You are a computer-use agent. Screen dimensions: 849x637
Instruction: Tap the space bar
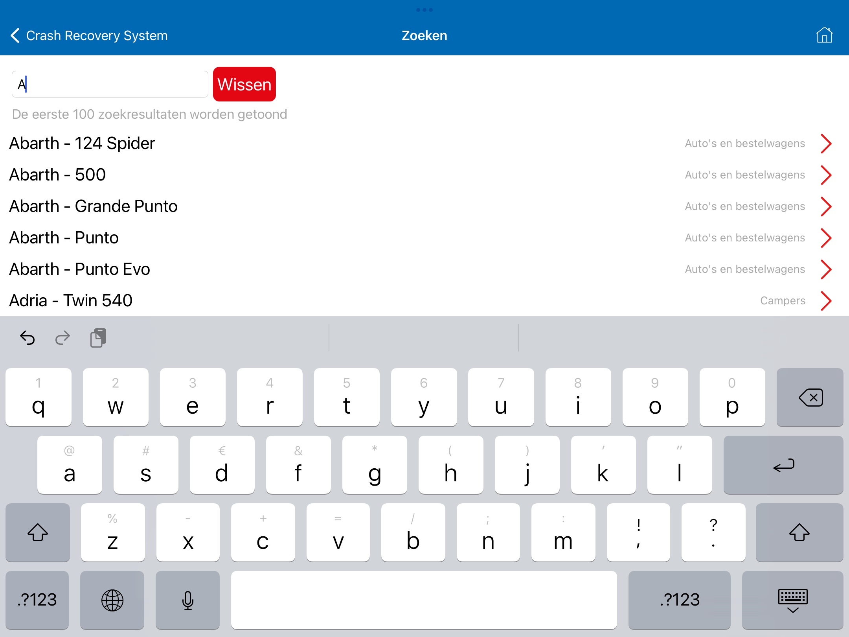point(424,600)
